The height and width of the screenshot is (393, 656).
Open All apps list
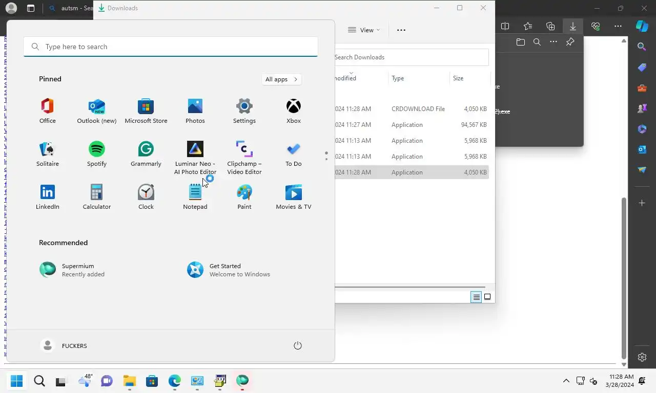(x=281, y=79)
